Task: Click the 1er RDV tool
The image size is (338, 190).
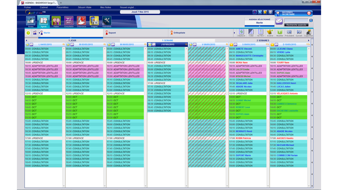Action: point(260,33)
